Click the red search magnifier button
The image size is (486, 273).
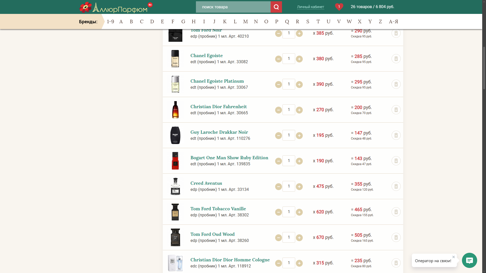pos(276,7)
